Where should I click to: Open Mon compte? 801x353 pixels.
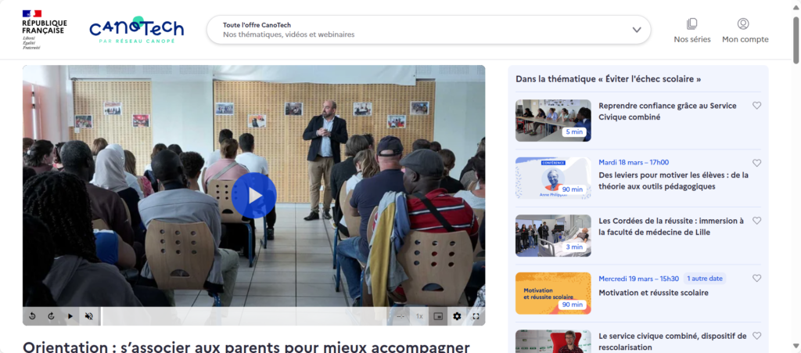(745, 31)
